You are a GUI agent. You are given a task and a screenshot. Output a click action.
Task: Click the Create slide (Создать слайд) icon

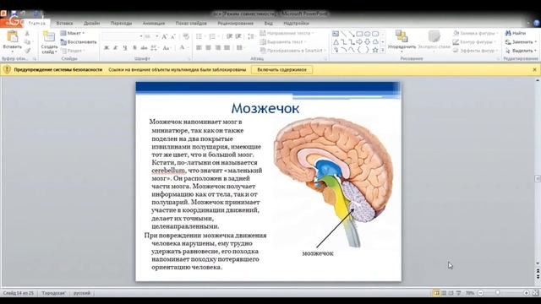coord(49,37)
